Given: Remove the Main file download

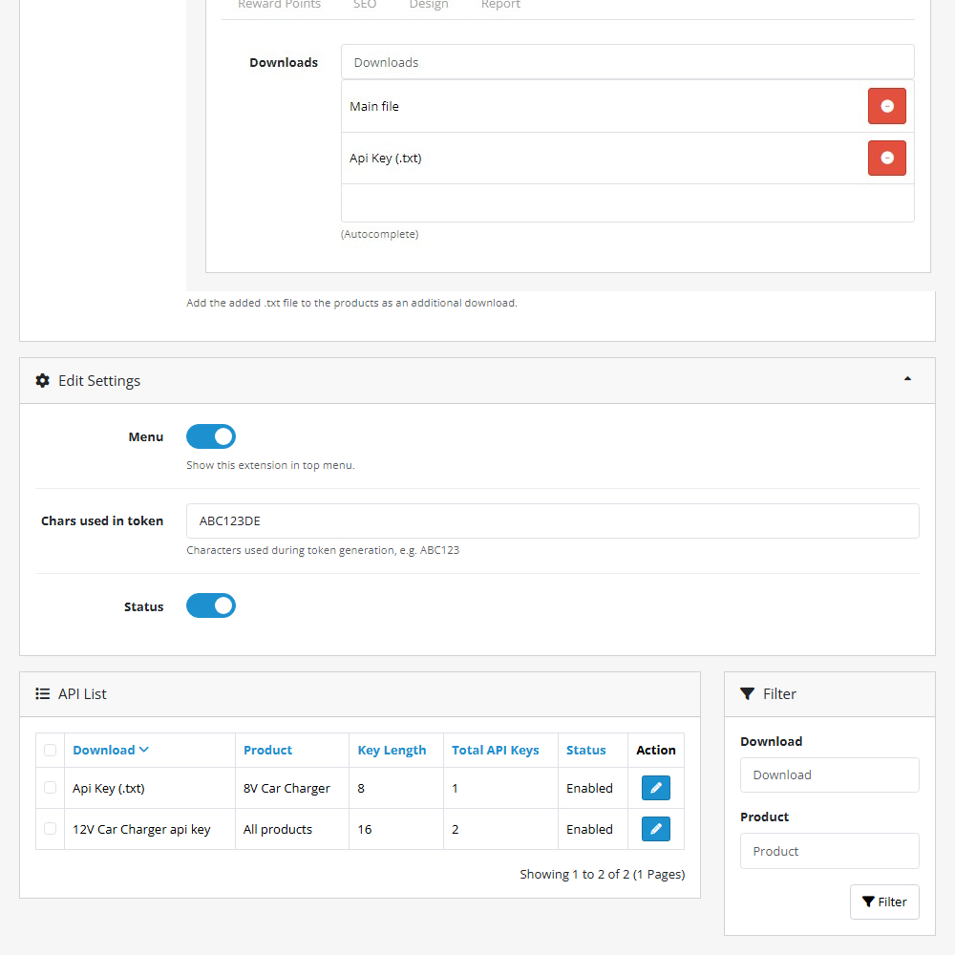Looking at the screenshot, I should pyautogui.click(x=886, y=106).
